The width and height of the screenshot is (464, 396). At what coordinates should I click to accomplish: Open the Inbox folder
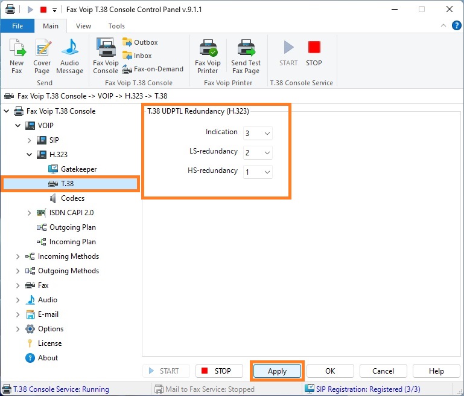[137, 56]
